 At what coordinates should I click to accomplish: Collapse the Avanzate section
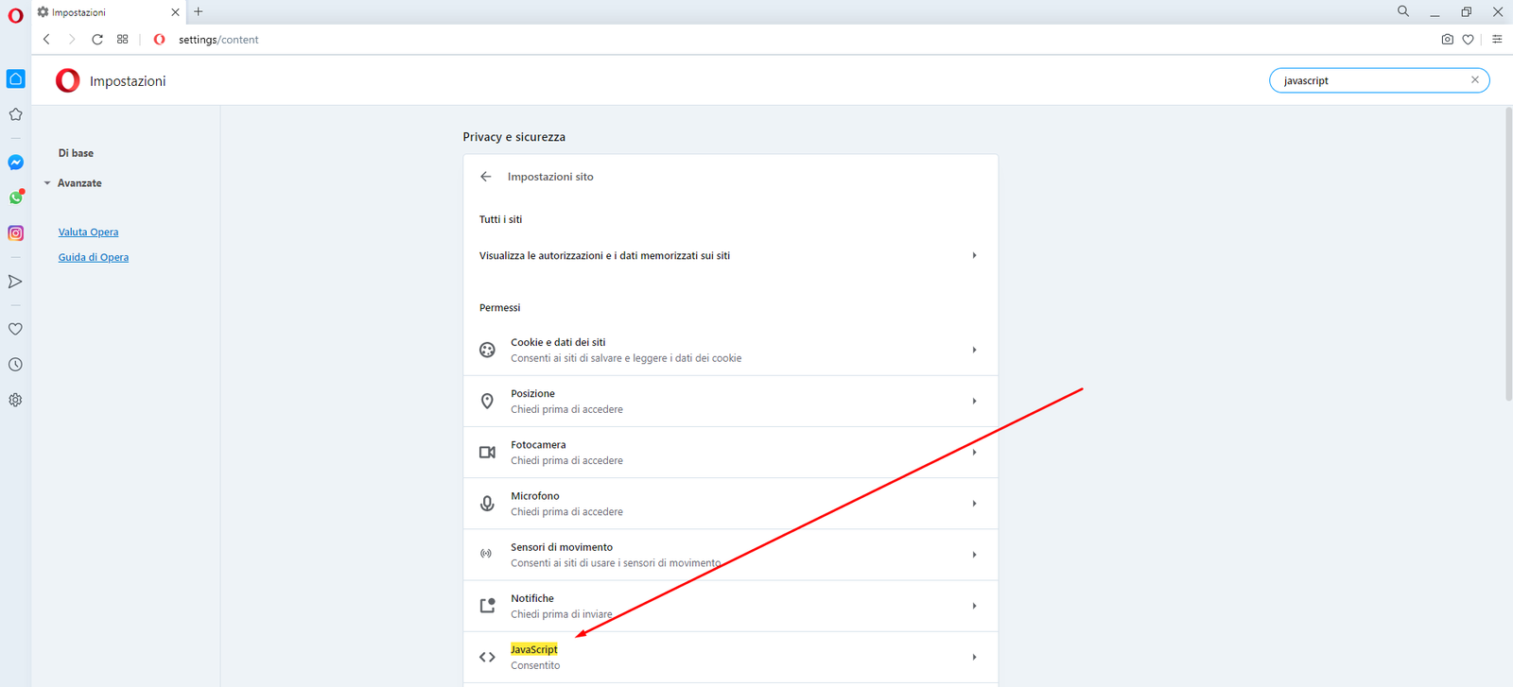(x=78, y=183)
